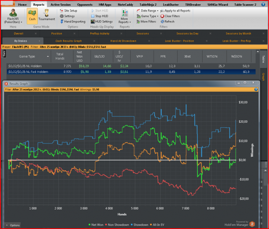Open the Flash395 hero selector

[13, 16]
